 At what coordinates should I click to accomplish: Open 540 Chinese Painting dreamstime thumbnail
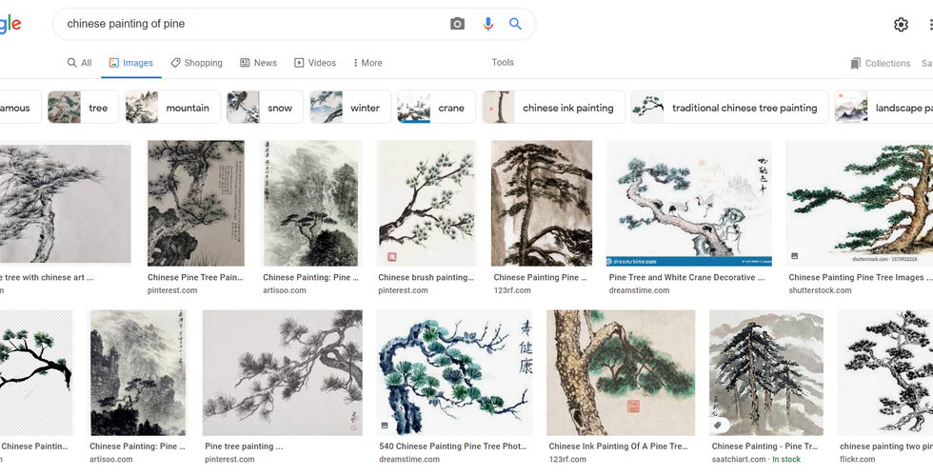click(455, 372)
